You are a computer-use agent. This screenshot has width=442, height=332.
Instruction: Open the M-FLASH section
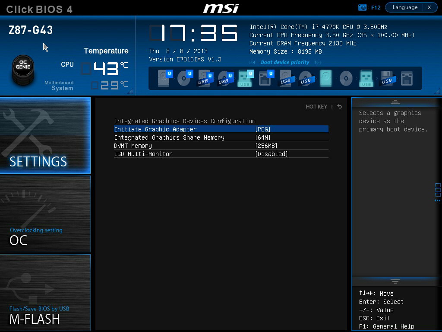(x=45, y=293)
